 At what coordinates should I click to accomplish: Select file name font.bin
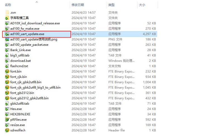point(16,71)
